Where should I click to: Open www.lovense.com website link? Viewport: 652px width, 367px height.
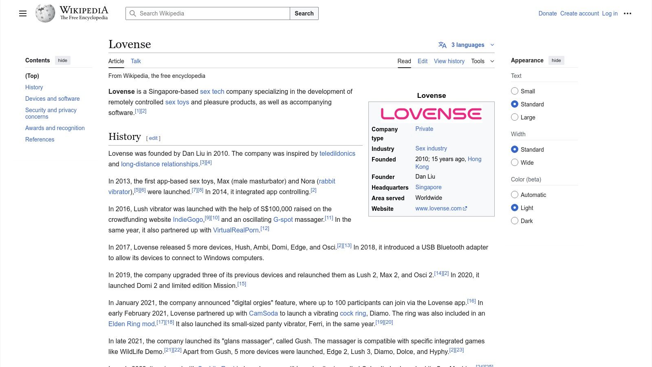pos(438,208)
